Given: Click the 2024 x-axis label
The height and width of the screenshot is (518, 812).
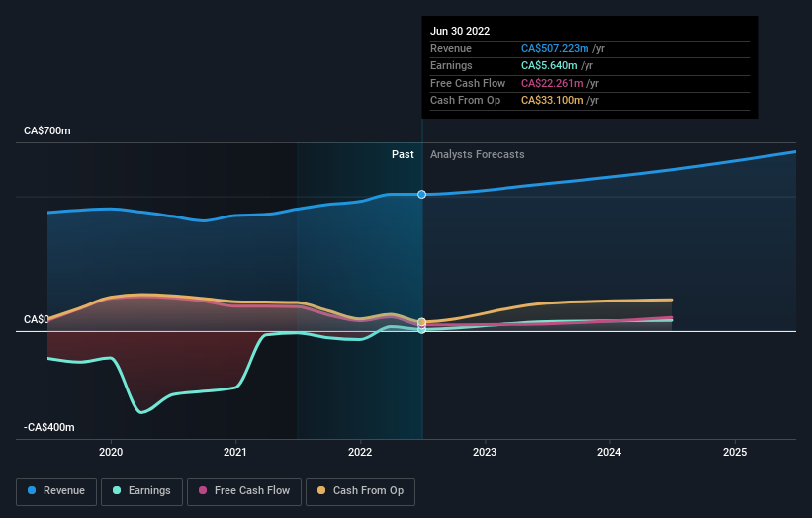Looking at the screenshot, I should (609, 453).
